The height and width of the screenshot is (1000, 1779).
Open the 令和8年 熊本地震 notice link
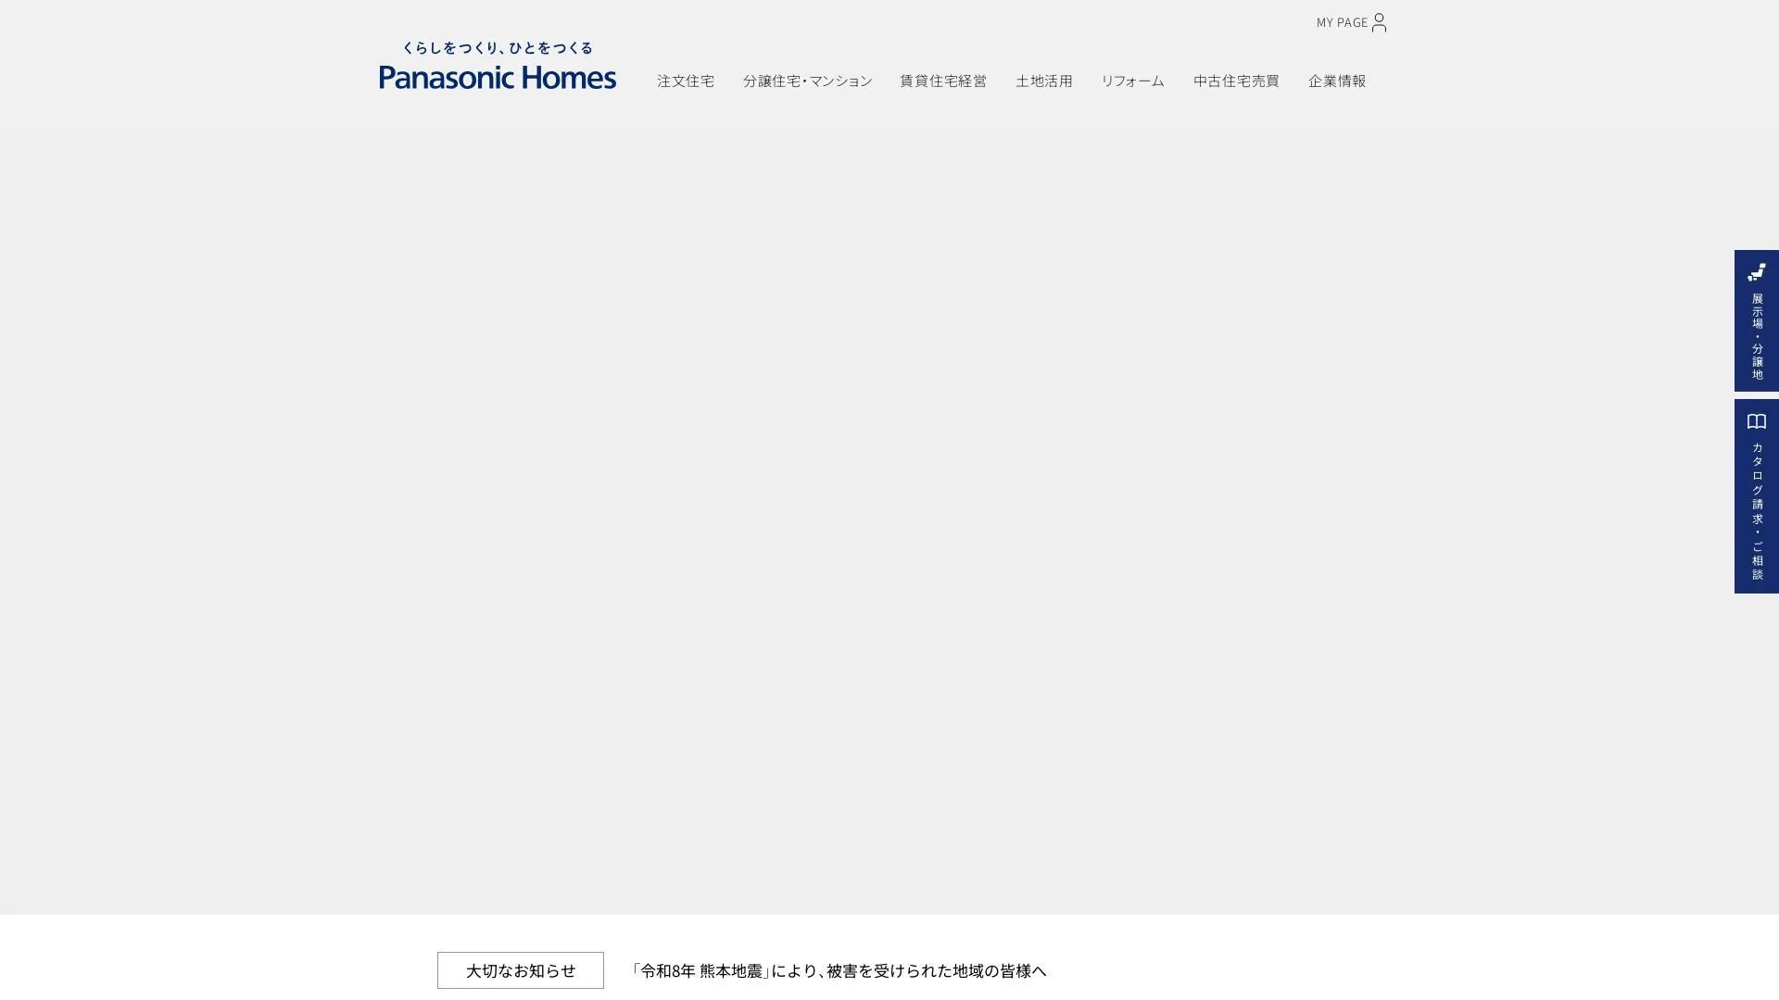[838, 970]
